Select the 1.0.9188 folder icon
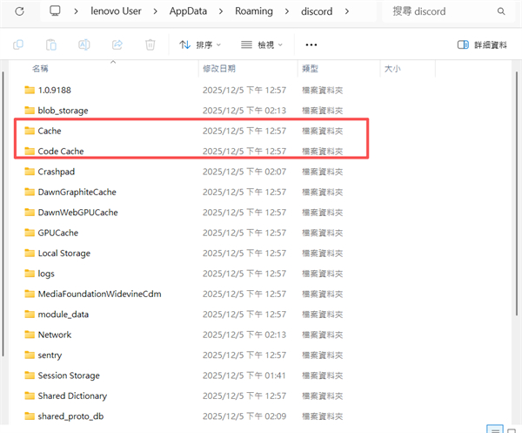The width and height of the screenshot is (522, 433). click(30, 90)
